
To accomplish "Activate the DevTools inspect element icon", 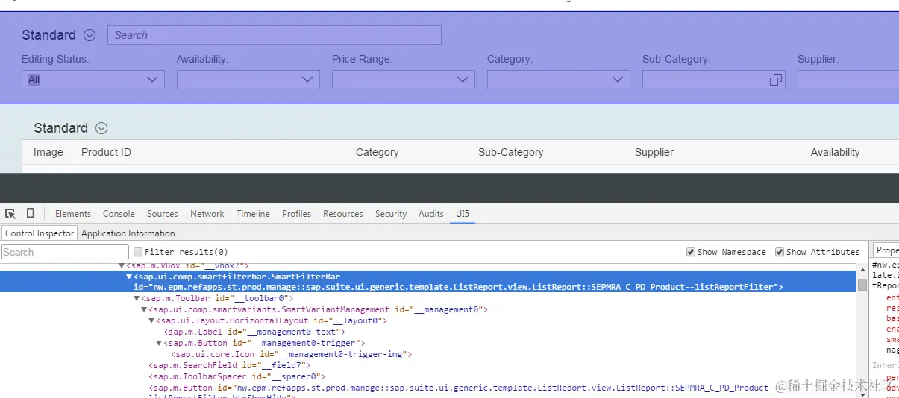I will point(10,213).
